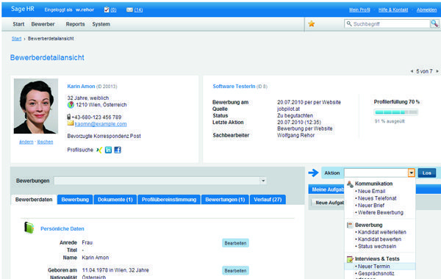Open the tasks checkbox icon in header
The image size is (441, 279).
[107, 10]
